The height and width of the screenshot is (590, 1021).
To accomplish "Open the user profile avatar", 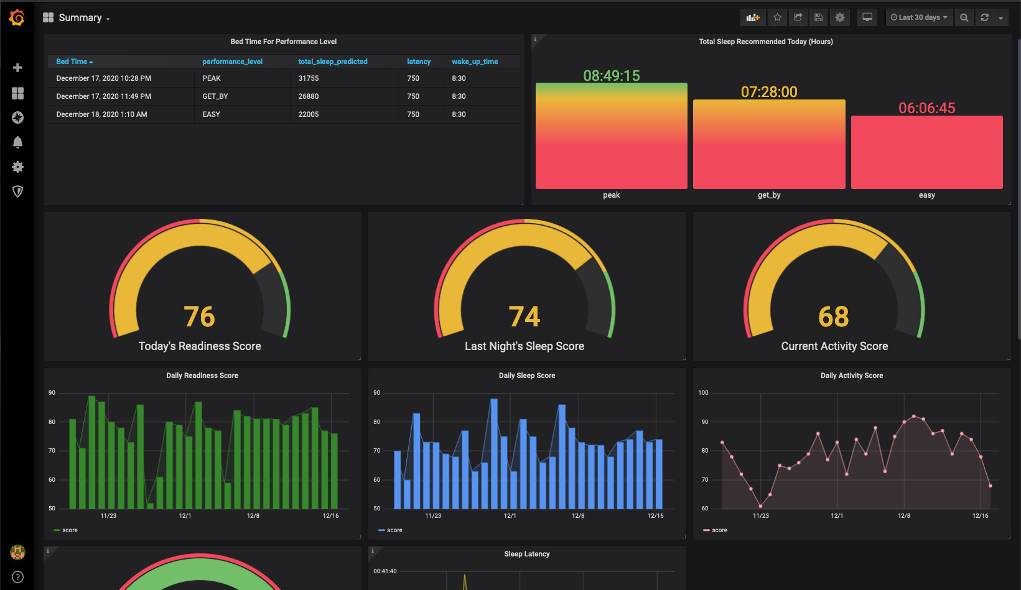I will click(x=17, y=552).
